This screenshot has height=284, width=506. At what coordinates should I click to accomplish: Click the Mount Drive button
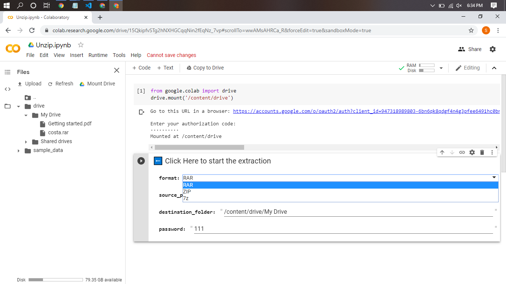click(97, 84)
